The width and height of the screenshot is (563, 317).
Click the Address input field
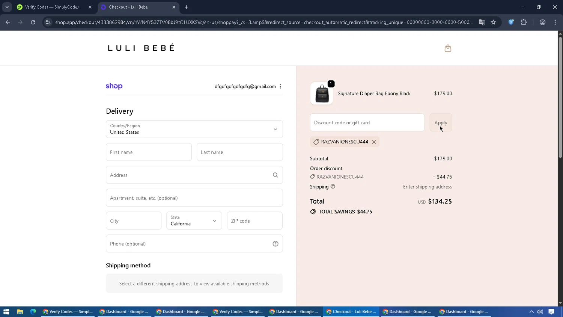[194, 175]
